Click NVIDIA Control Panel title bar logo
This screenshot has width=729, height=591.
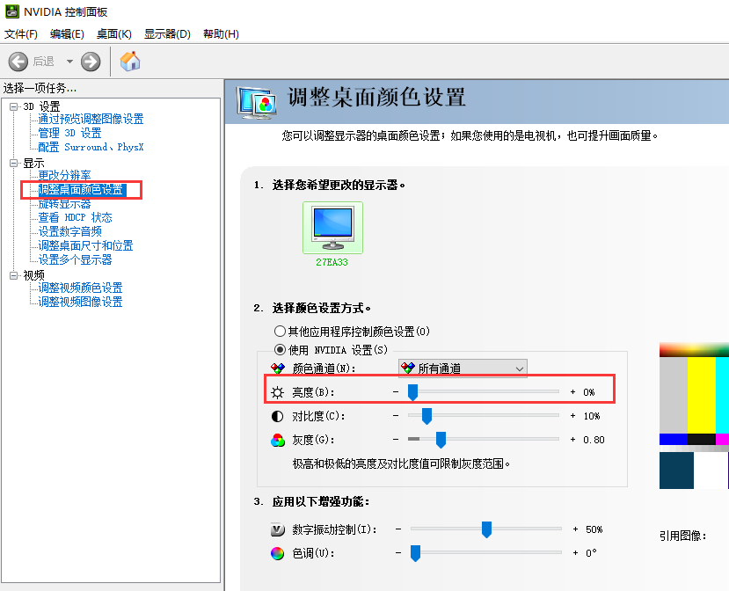coord(12,11)
